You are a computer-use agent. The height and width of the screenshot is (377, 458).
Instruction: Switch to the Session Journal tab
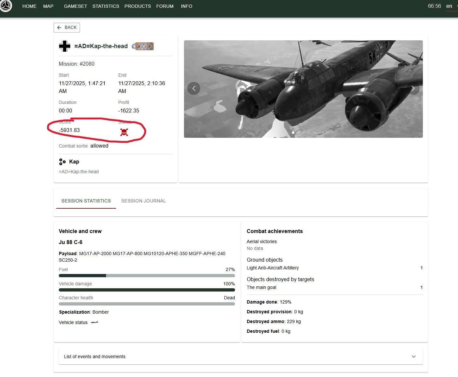tap(143, 201)
